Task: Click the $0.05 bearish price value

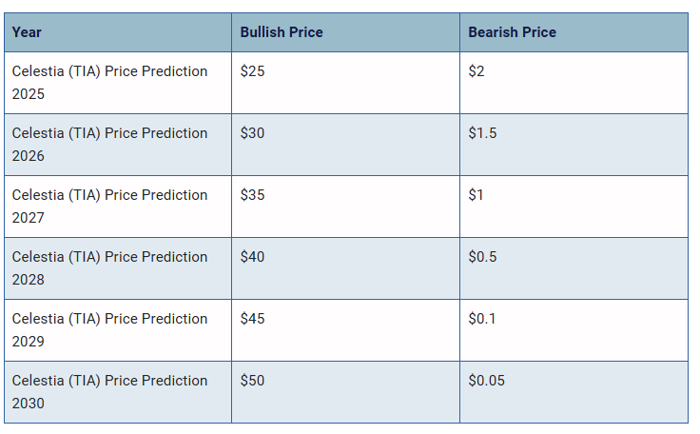Action: point(487,381)
